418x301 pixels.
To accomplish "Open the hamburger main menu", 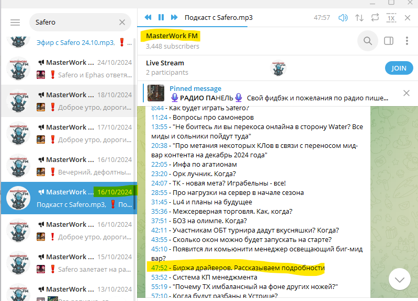I will point(15,22).
